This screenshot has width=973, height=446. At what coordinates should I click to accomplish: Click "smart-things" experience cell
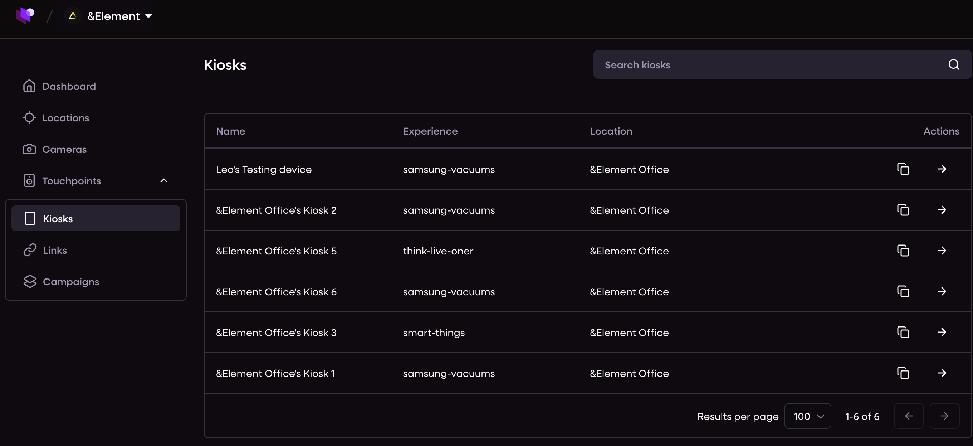(x=434, y=333)
